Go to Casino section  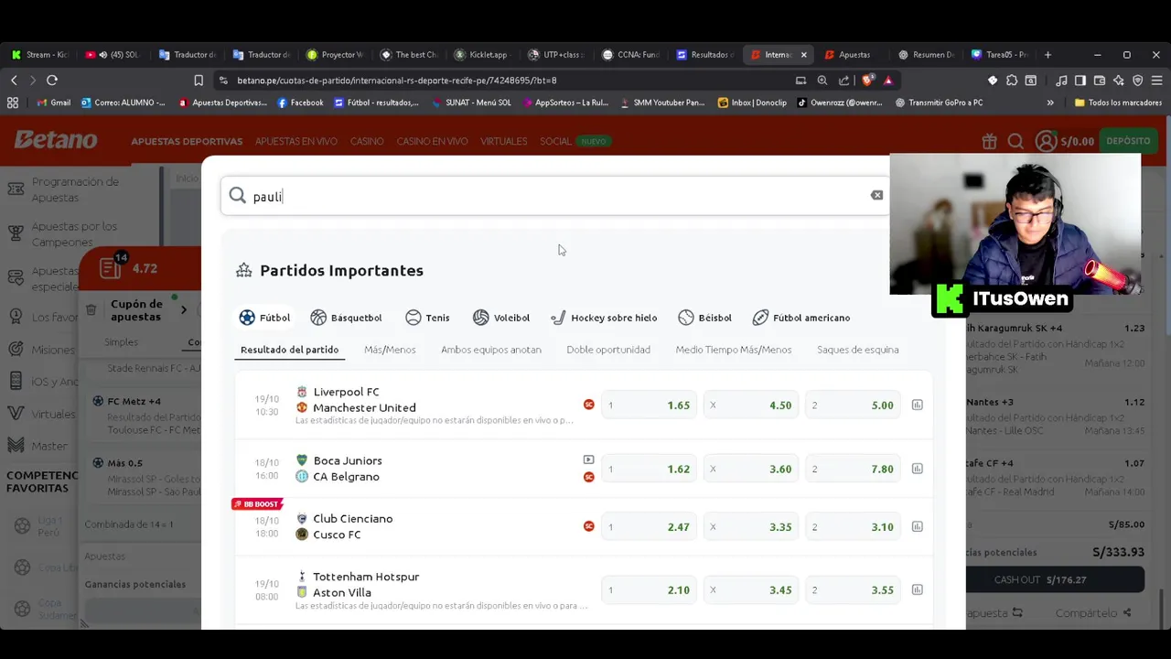coord(367,141)
